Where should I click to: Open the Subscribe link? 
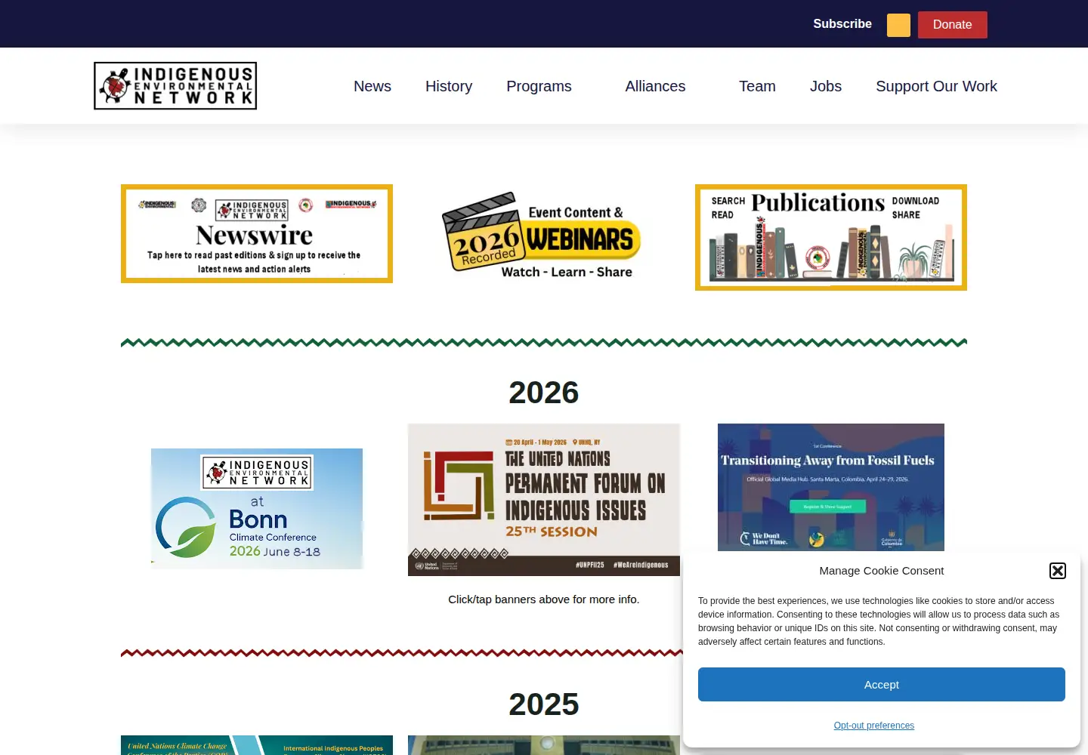[842, 24]
